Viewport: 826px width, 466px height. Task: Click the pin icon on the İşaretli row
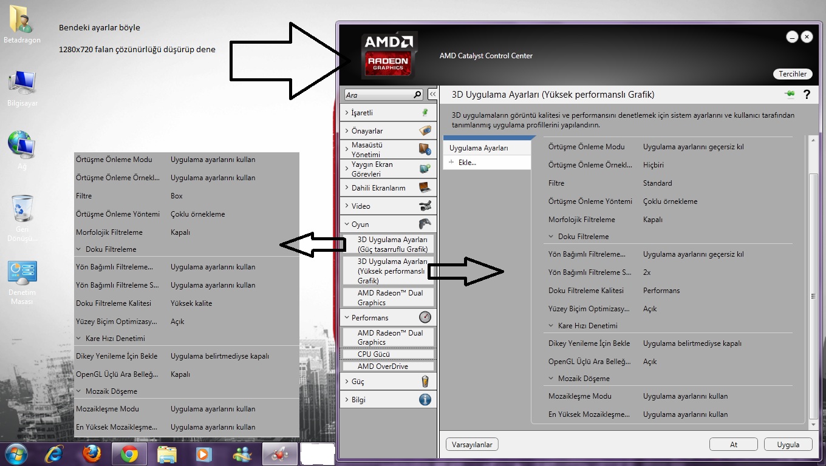[x=425, y=112]
